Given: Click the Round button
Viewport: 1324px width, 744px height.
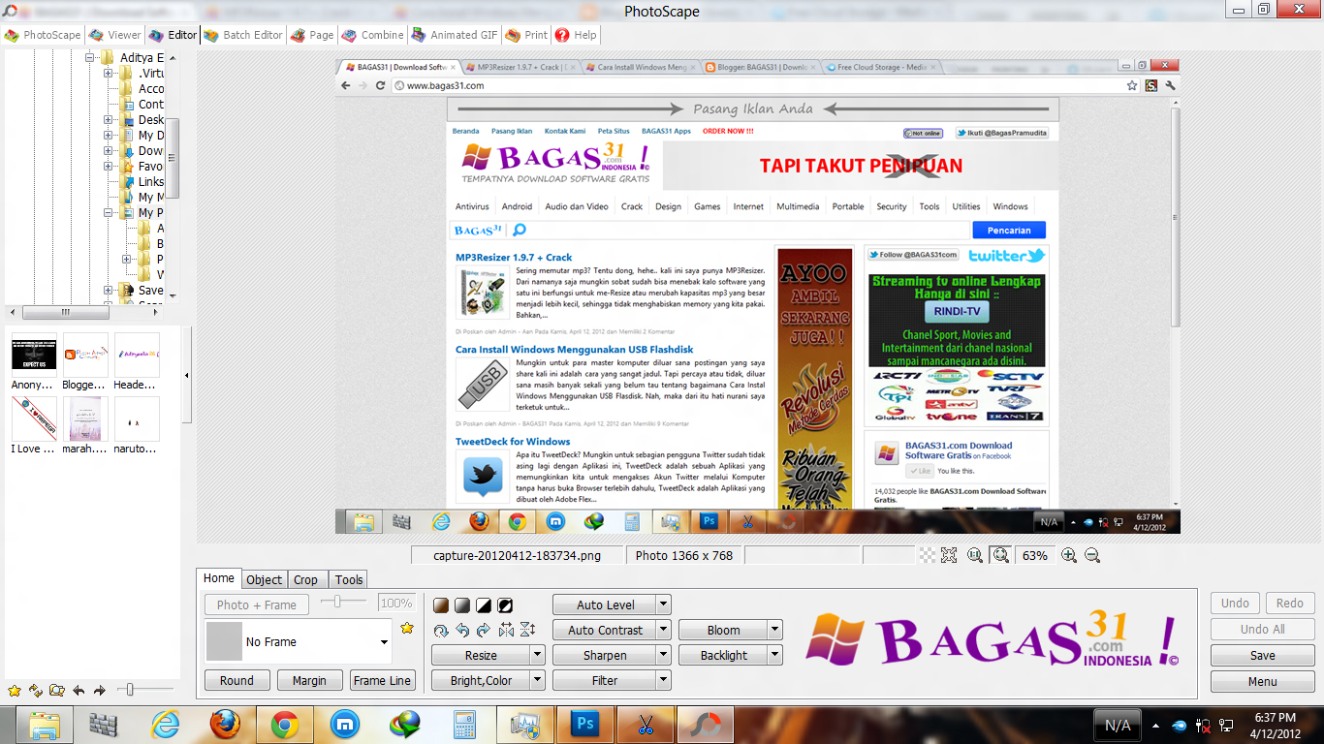Looking at the screenshot, I should click(x=236, y=680).
